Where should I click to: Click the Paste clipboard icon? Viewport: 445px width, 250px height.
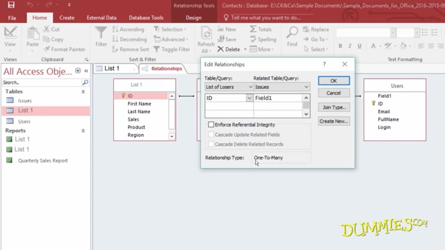coord(33,34)
